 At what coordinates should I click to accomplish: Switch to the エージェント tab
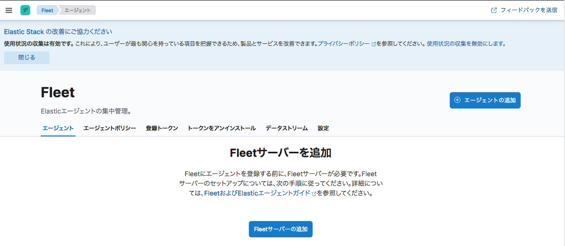coord(58,128)
